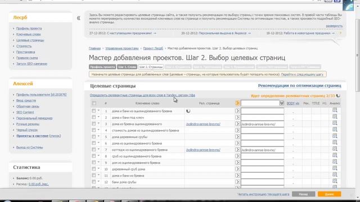This screenshot has width=360, height=202.
Task: Open the row 4 actions dropdown arrow
Action: pyautogui.click(x=98, y=130)
